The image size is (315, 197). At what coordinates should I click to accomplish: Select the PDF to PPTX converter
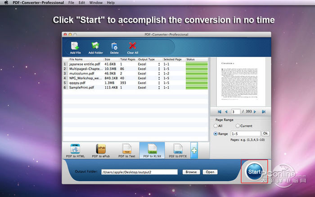178,151
